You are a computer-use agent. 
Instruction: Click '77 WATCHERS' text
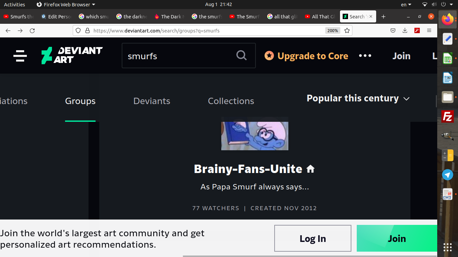[216, 208]
